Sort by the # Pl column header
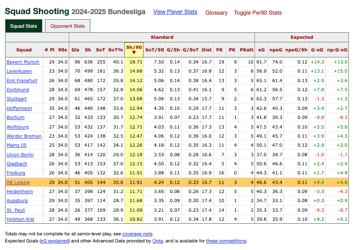Screen dimensions: 358x250 click(x=49, y=50)
